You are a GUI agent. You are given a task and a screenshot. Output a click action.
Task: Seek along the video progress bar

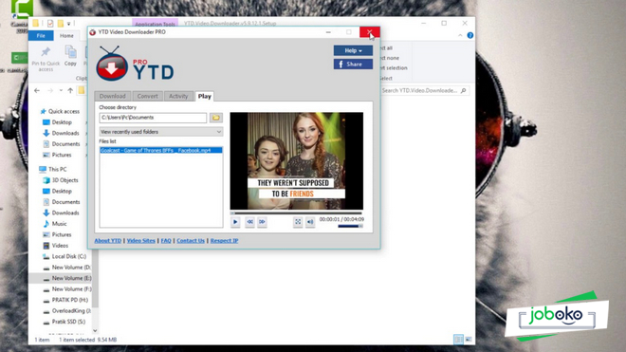point(296,213)
